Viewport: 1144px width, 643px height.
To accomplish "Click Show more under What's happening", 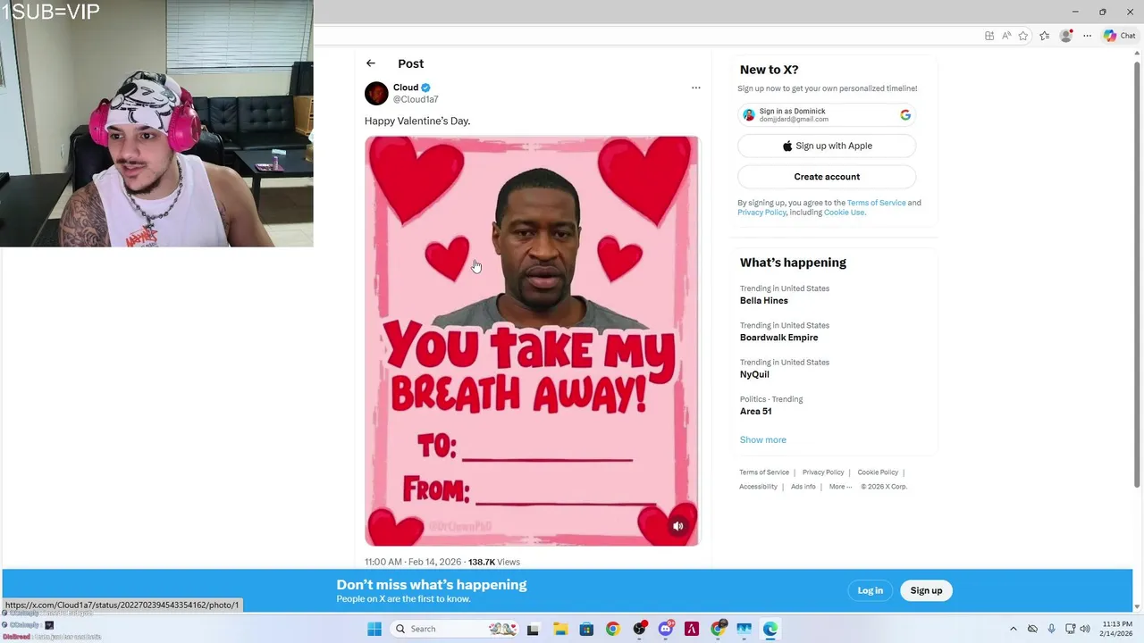I will coord(763,439).
